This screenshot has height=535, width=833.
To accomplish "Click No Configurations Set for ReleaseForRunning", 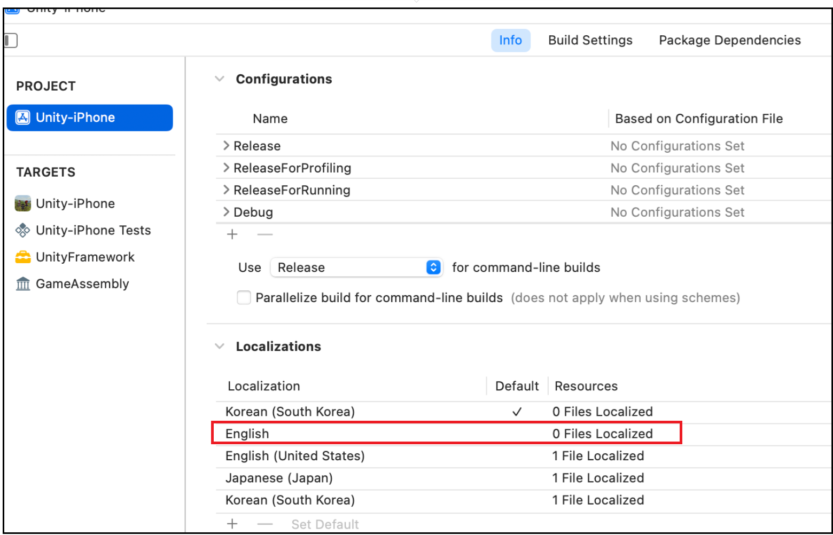I will click(677, 190).
